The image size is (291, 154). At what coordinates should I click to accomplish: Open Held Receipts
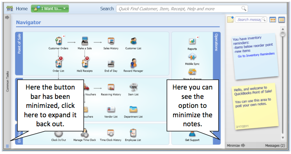click(84, 64)
